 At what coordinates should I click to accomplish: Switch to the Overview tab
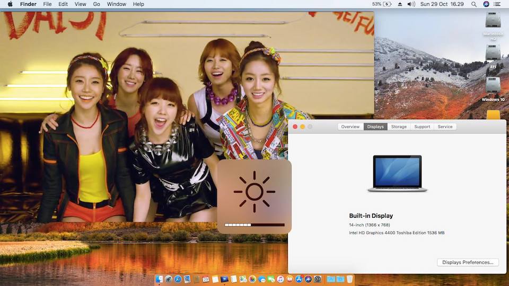click(x=350, y=127)
